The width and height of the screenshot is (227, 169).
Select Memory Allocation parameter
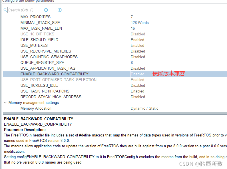tap(36, 108)
